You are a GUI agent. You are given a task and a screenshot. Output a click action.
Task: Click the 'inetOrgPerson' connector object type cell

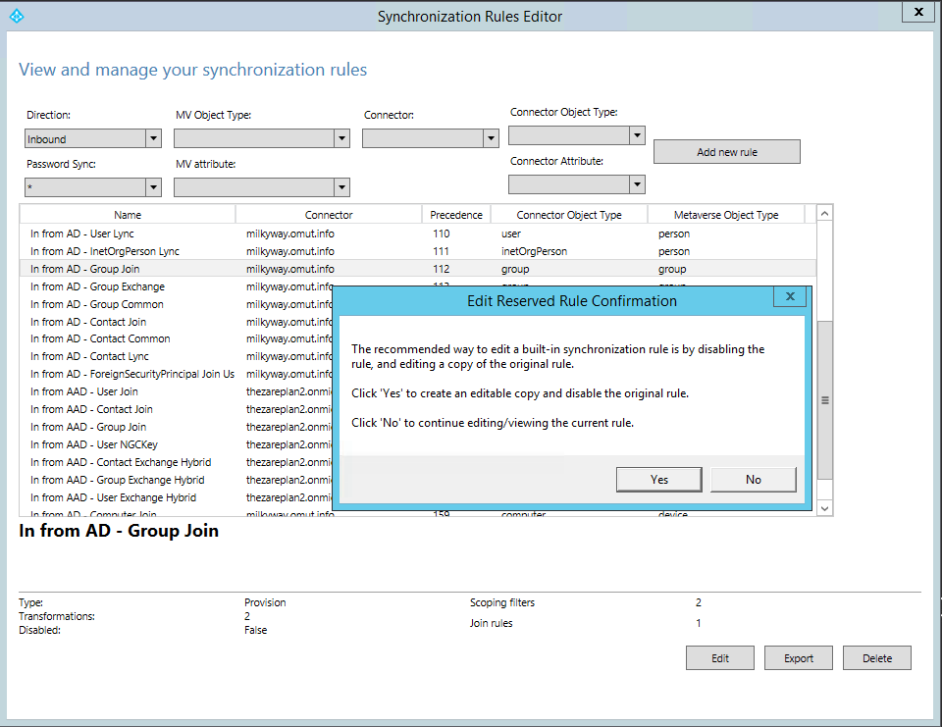tap(534, 251)
